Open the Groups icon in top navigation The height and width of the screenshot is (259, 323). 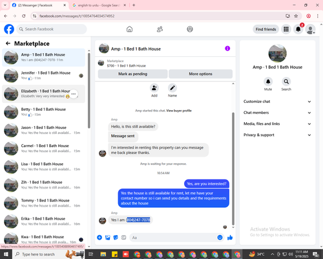click(x=190, y=29)
